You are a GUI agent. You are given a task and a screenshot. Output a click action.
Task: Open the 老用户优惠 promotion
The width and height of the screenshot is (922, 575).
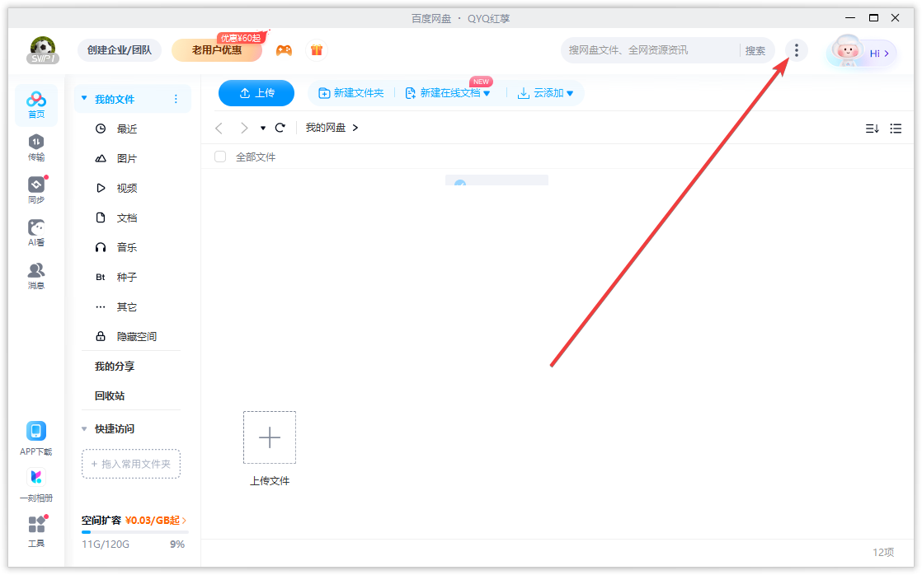point(216,50)
